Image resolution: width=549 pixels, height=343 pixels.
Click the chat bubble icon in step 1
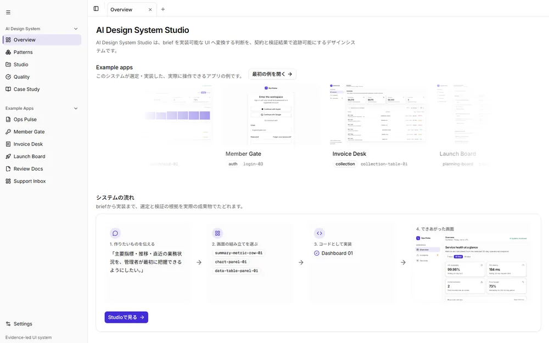[x=115, y=233]
